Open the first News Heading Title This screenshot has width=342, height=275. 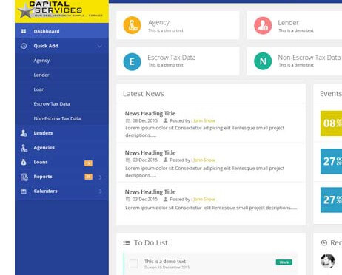pos(150,113)
